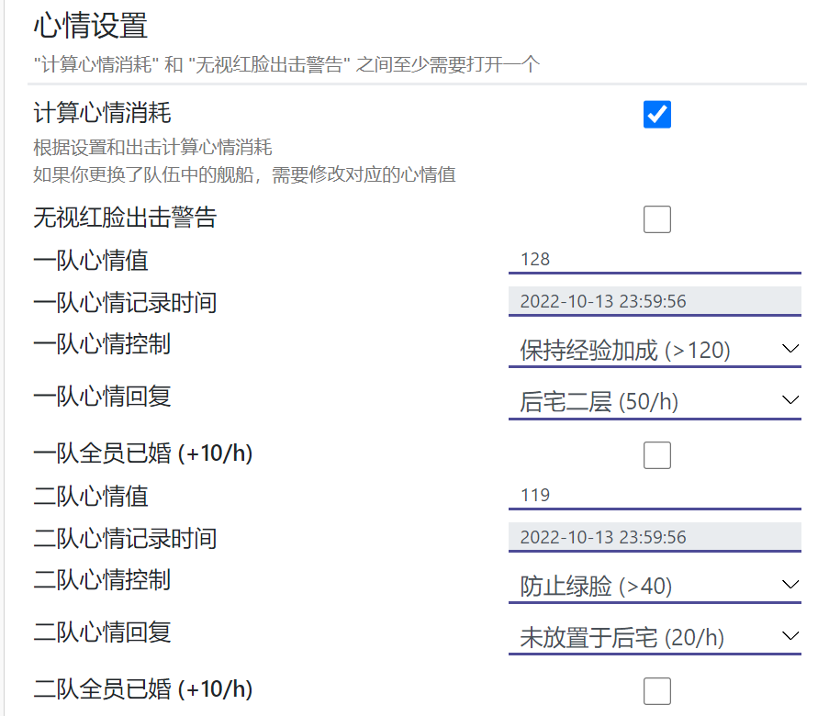Click the 二队心情控制 label
This screenshot has width=829, height=716.
pos(102,579)
